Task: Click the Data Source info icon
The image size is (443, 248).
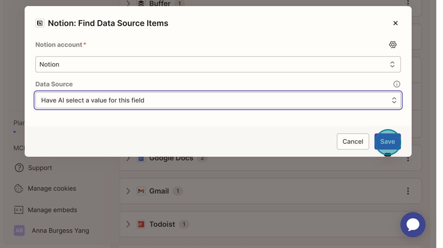Action: tap(396, 84)
